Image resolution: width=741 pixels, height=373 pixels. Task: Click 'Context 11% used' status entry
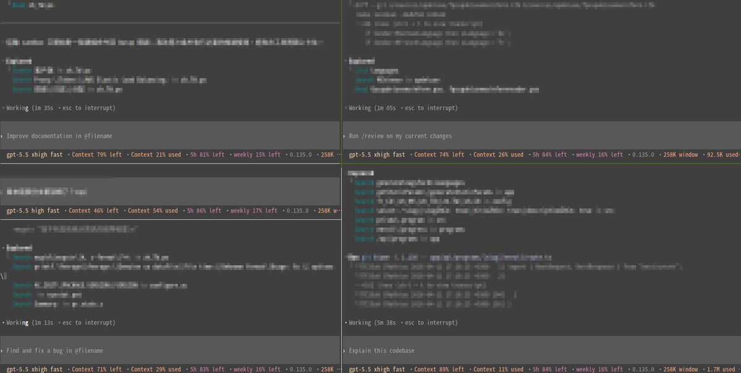click(499, 370)
